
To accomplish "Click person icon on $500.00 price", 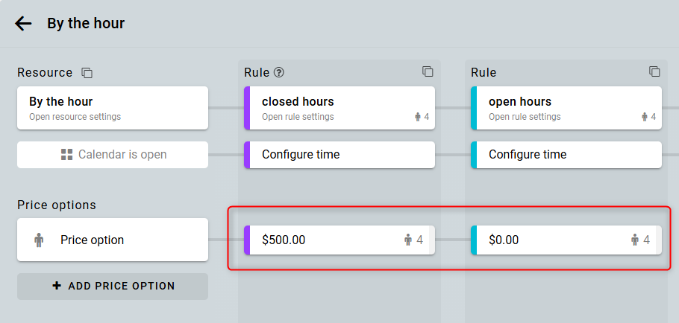I will point(408,240).
